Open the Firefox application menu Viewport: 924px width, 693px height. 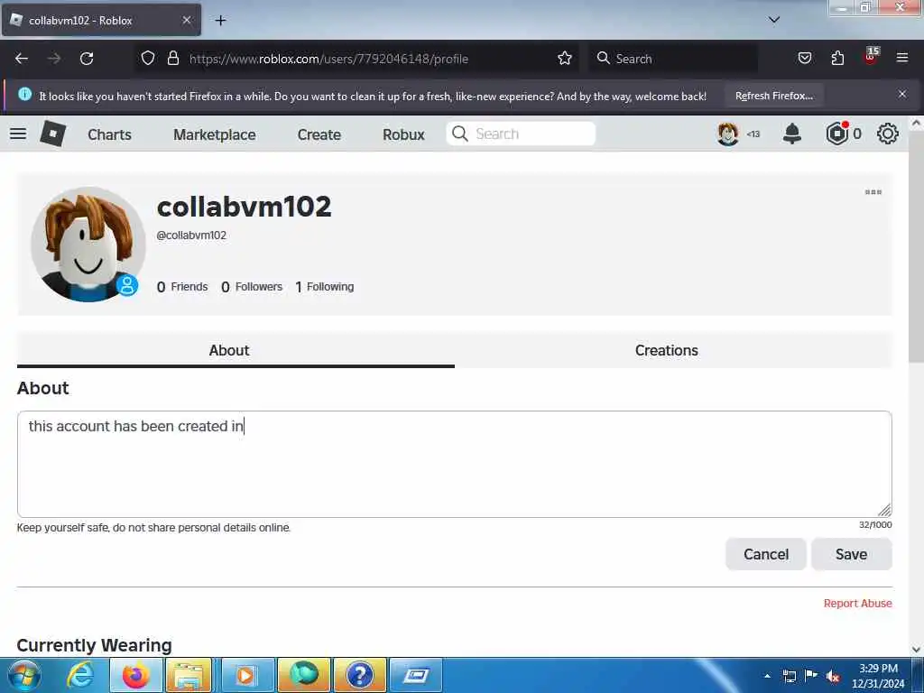pyautogui.click(x=902, y=59)
